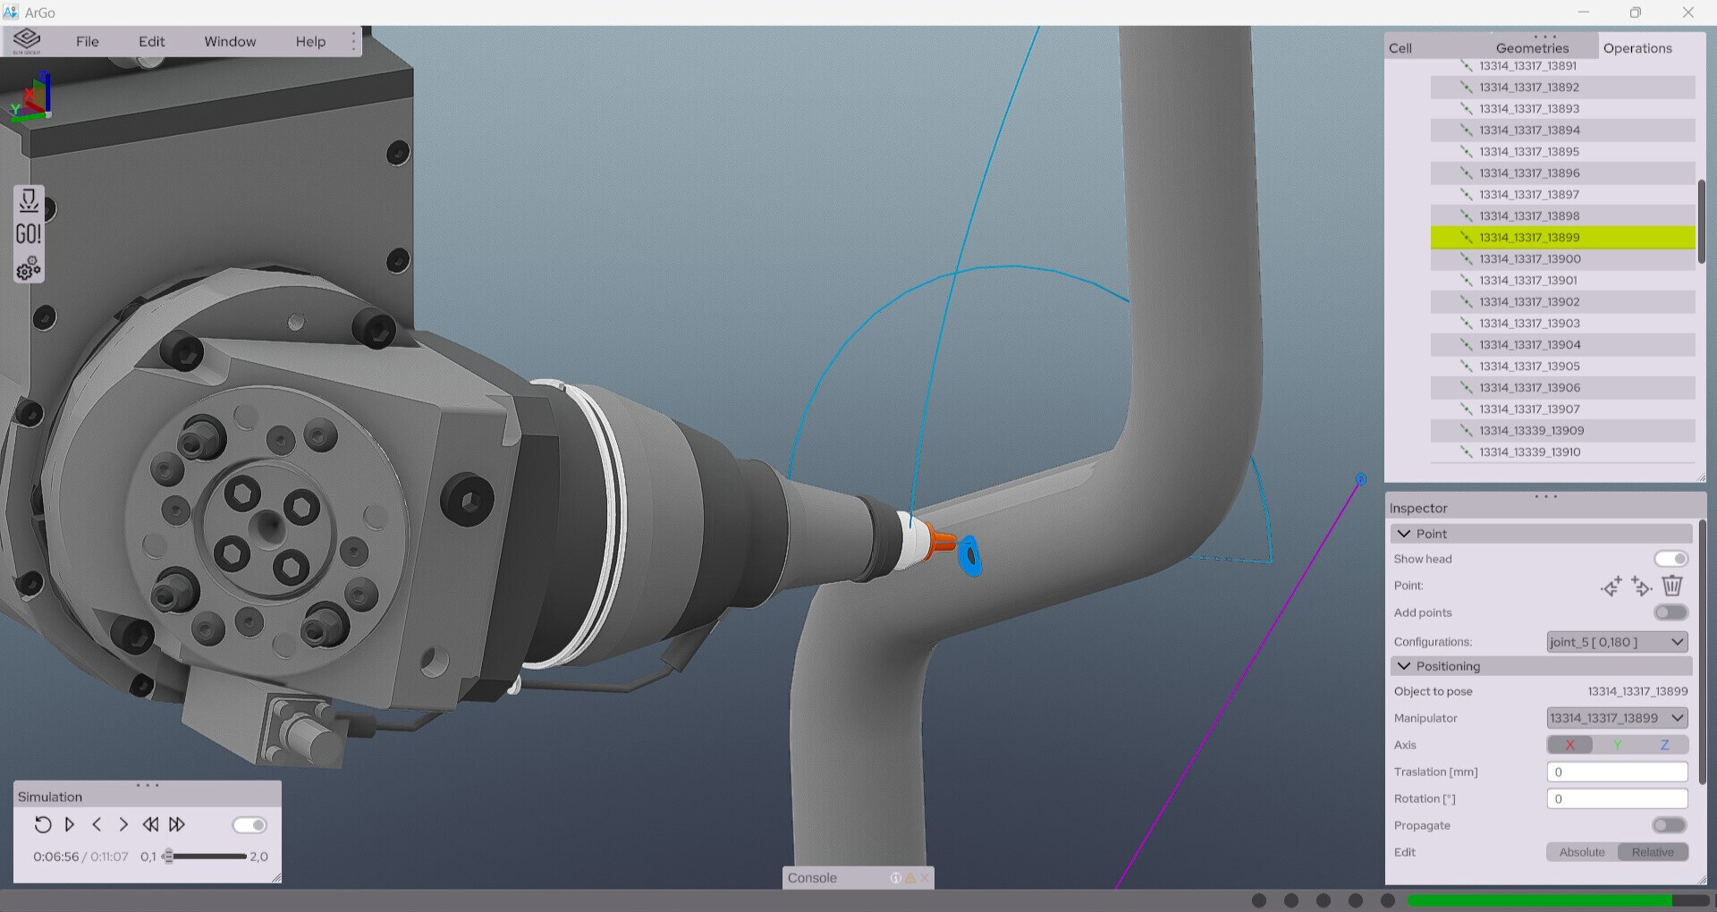Reset the simulation with the restart icon
Screen dimensions: 1717x912
click(x=42, y=824)
